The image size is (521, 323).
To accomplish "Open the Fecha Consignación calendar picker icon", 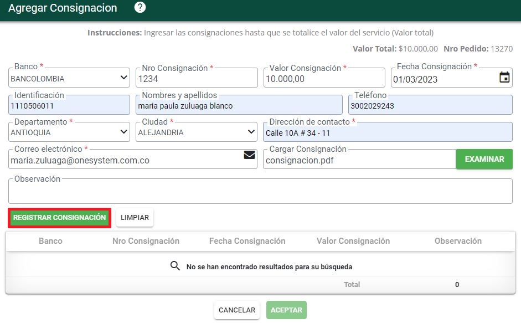I will pos(504,77).
